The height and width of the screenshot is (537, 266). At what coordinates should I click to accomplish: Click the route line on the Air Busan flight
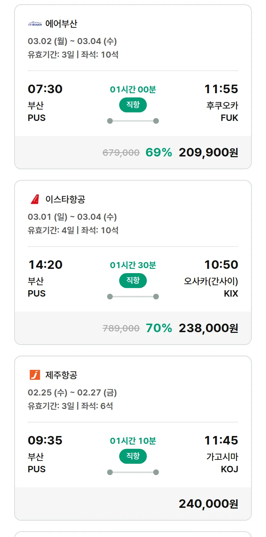[x=133, y=121]
